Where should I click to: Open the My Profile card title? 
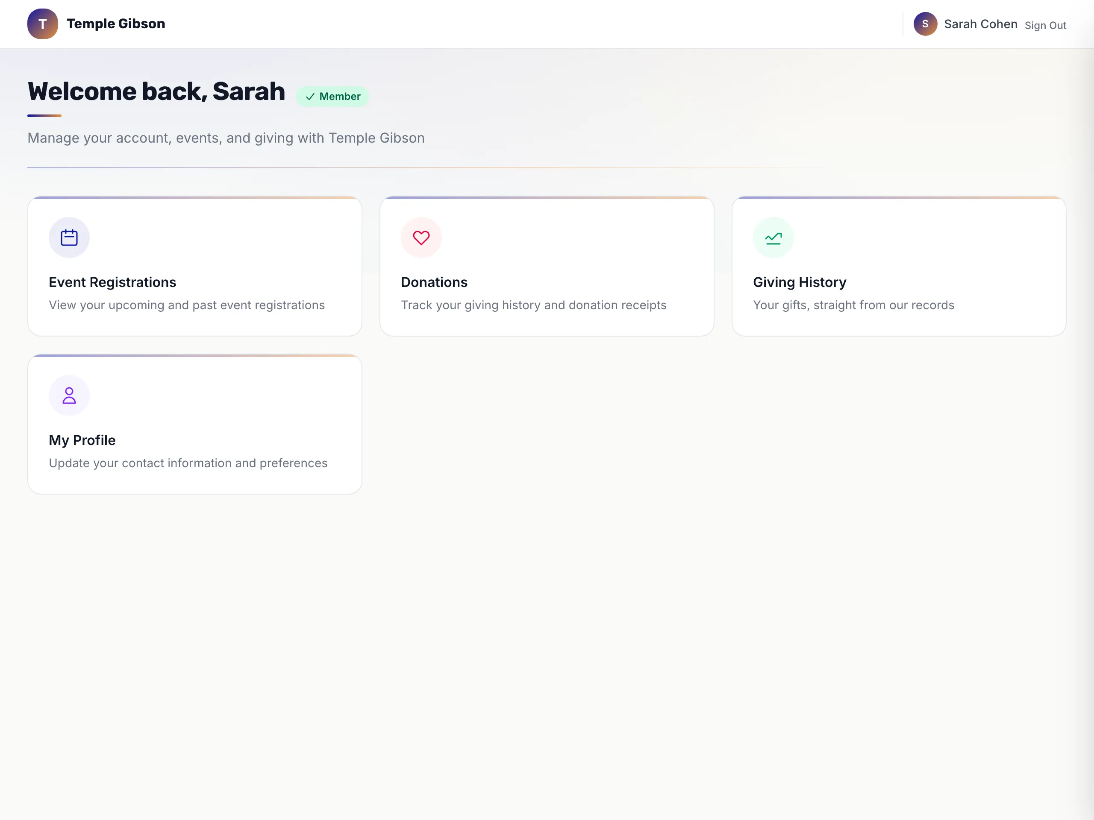(82, 440)
